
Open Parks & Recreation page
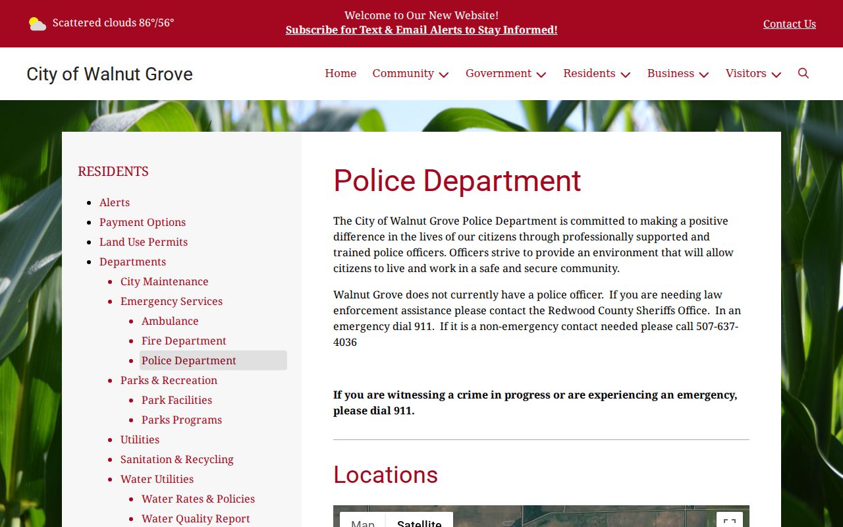point(169,380)
